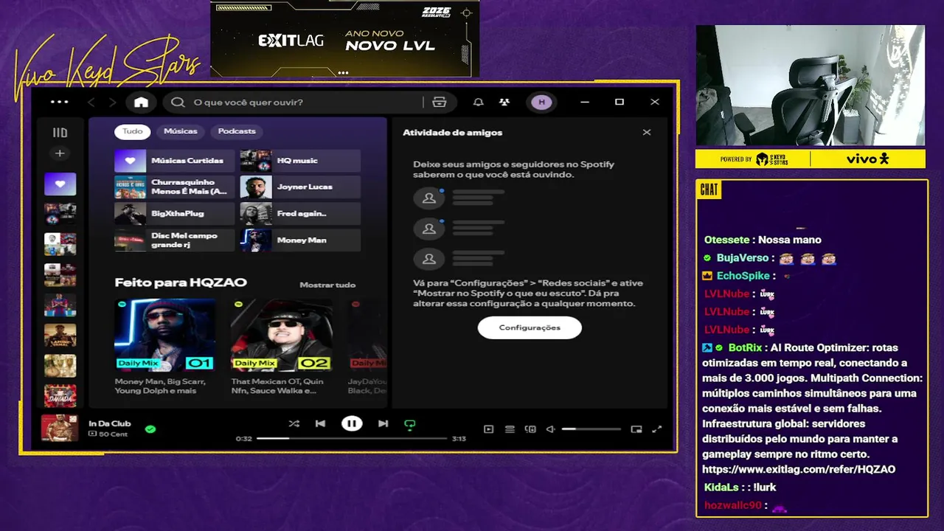
Task: Open In Da Club album cover
Action: 60,428
